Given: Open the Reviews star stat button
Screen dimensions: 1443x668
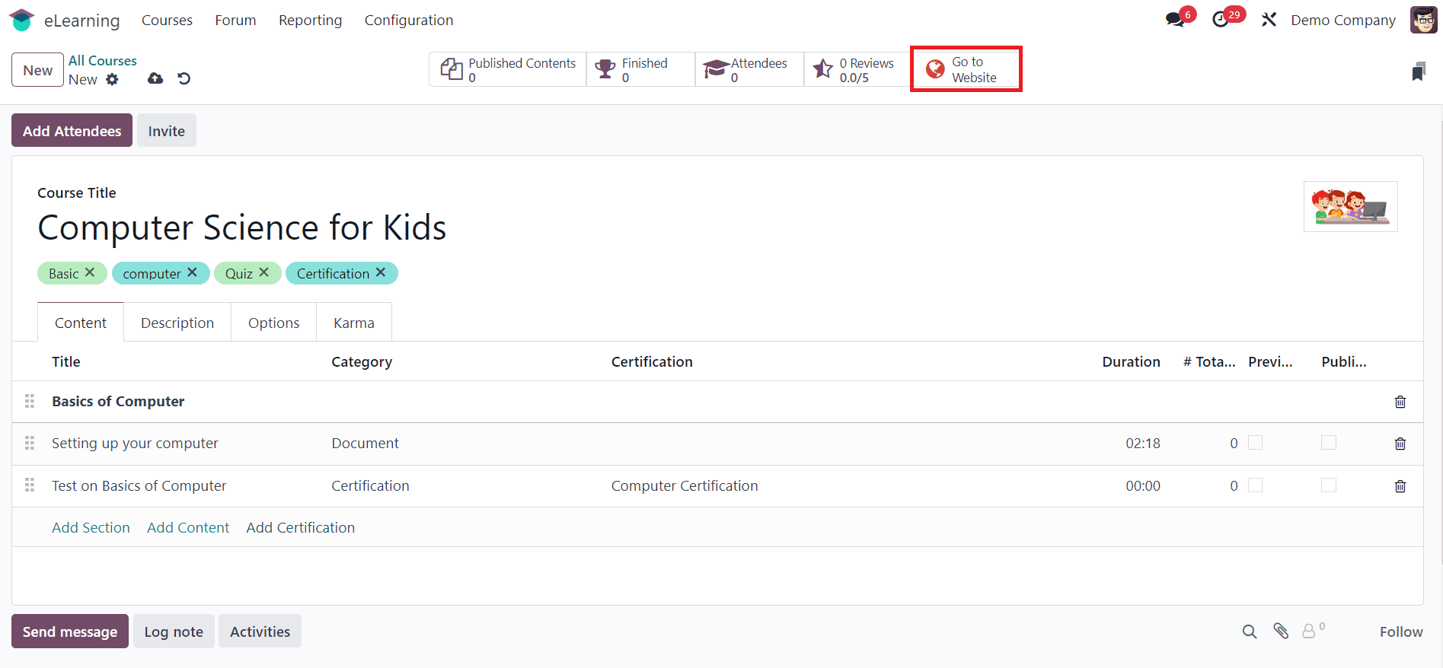Looking at the screenshot, I should coord(857,69).
